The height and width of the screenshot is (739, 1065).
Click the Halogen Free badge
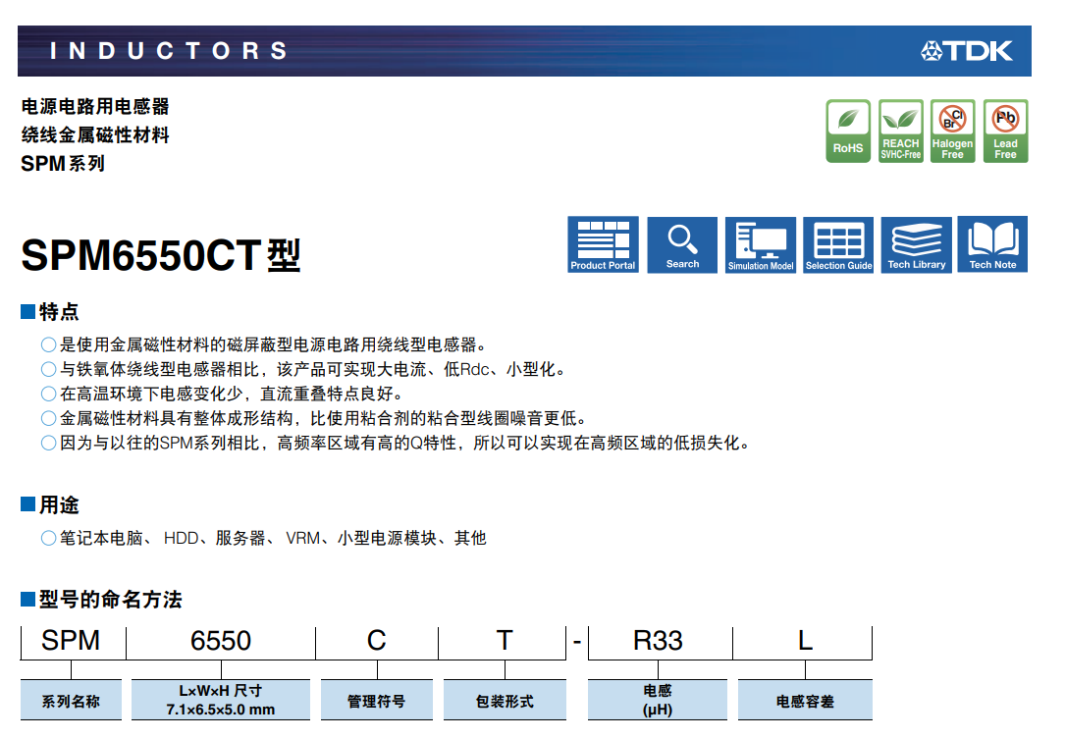(x=952, y=131)
